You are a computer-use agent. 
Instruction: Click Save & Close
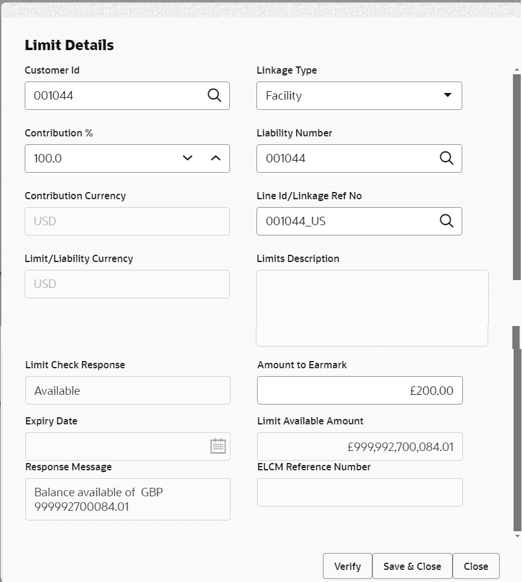[x=412, y=566]
